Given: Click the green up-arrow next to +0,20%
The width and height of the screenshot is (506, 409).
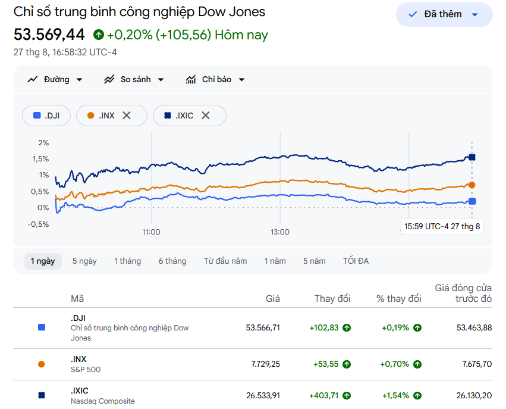Looking at the screenshot, I should pos(99,35).
